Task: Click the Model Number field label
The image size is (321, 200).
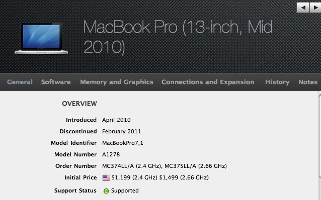Action: coord(75,154)
